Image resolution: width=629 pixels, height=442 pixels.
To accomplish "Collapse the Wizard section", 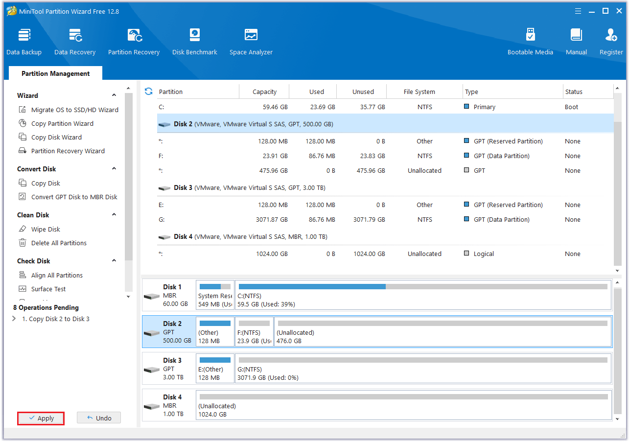I will pyautogui.click(x=114, y=95).
